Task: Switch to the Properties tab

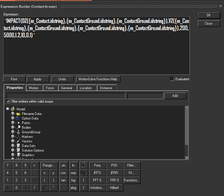Action: (x=15, y=88)
